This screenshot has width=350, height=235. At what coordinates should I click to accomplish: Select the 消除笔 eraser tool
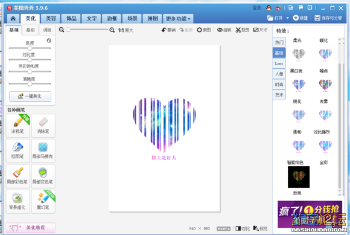(x=43, y=126)
